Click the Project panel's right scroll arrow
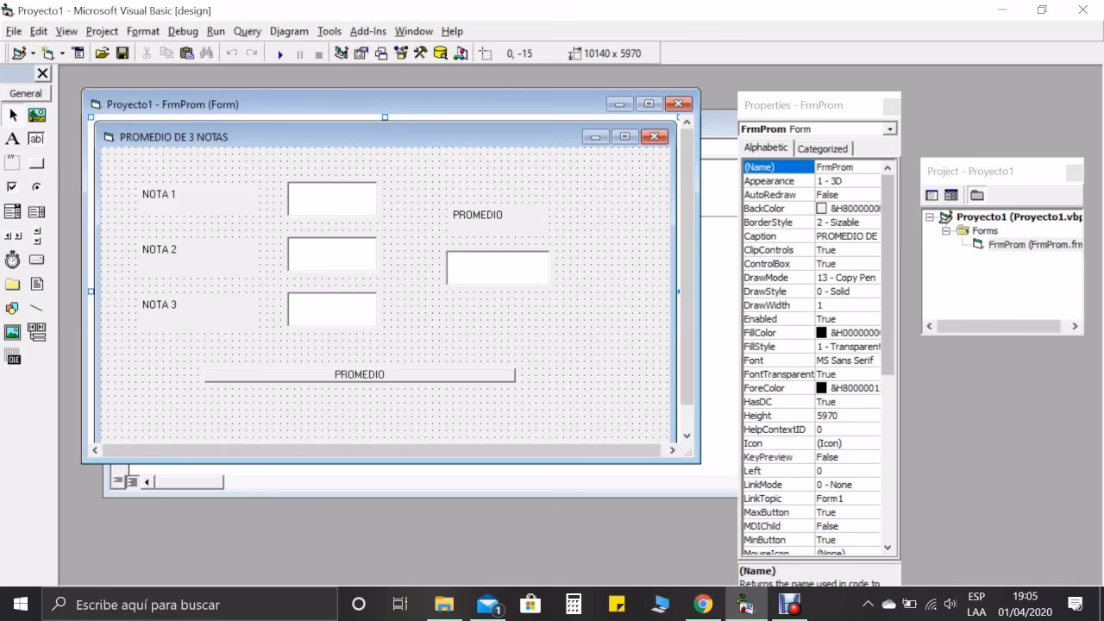The height and width of the screenshot is (621, 1104). pos(1075,326)
